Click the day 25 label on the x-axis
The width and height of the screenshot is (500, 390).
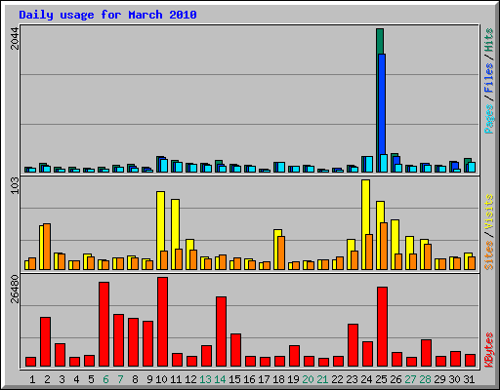point(381,379)
